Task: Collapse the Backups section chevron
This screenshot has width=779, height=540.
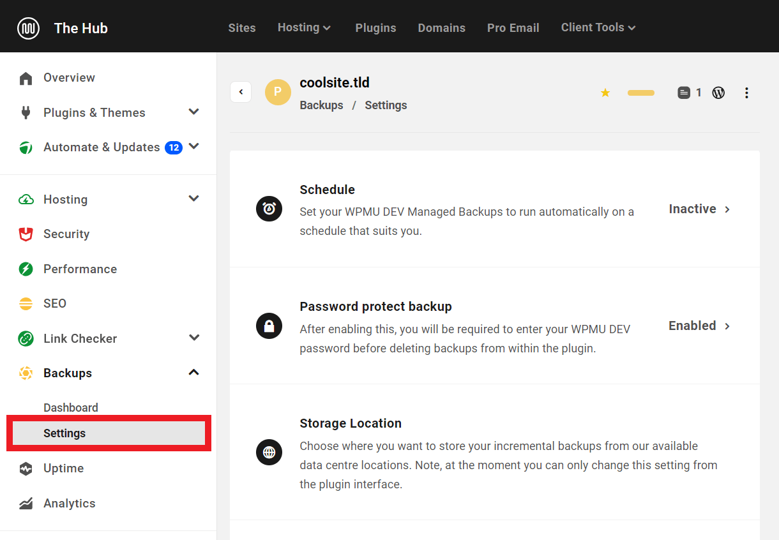Action: pyautogui.click(x=194, y=372)
